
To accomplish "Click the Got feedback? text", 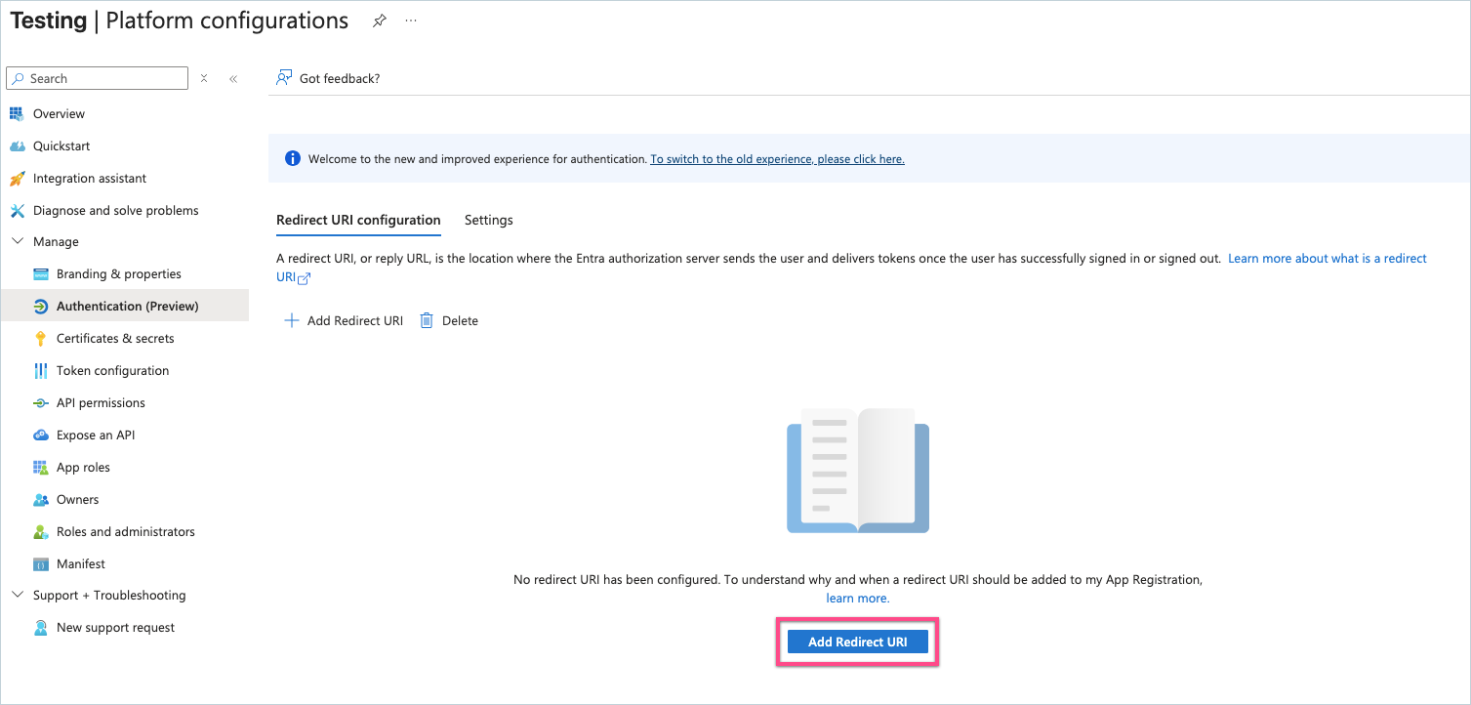I will click(340, 78).
